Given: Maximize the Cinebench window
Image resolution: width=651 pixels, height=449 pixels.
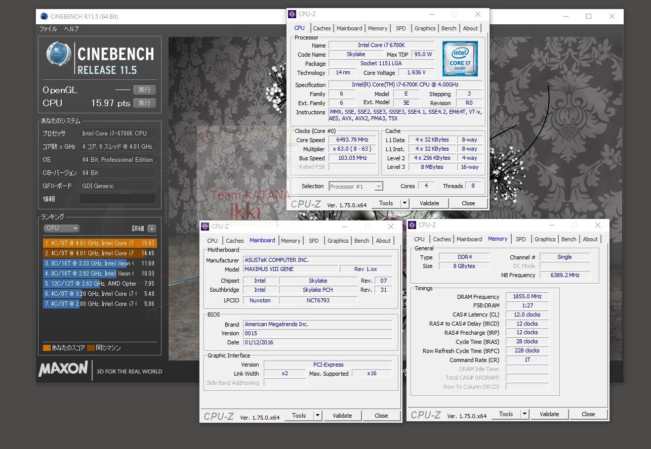Looking at the screenshot, I should tap(589, 16).
